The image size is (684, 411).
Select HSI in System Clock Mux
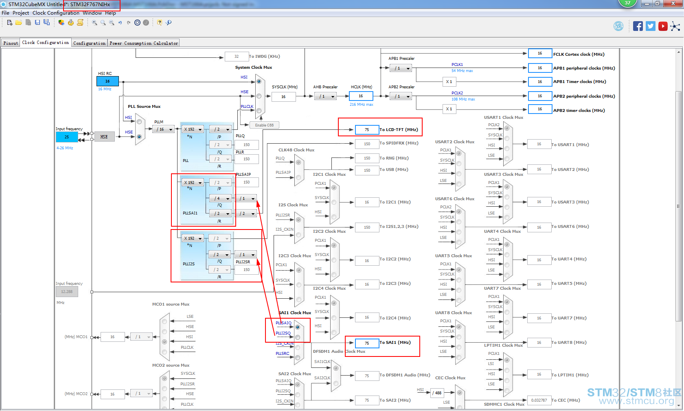pyautogui.click(x=259, y=81)
